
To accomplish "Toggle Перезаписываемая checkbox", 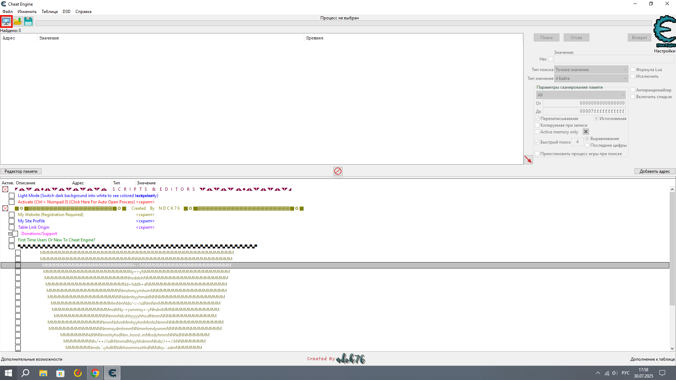I will 537,119.
